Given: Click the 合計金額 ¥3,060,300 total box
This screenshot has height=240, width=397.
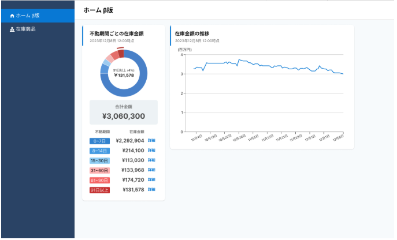Looking at the screenshot, I should [124, 112].
